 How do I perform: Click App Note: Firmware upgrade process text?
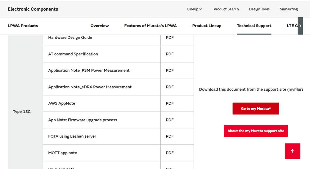tap(83, 120)
